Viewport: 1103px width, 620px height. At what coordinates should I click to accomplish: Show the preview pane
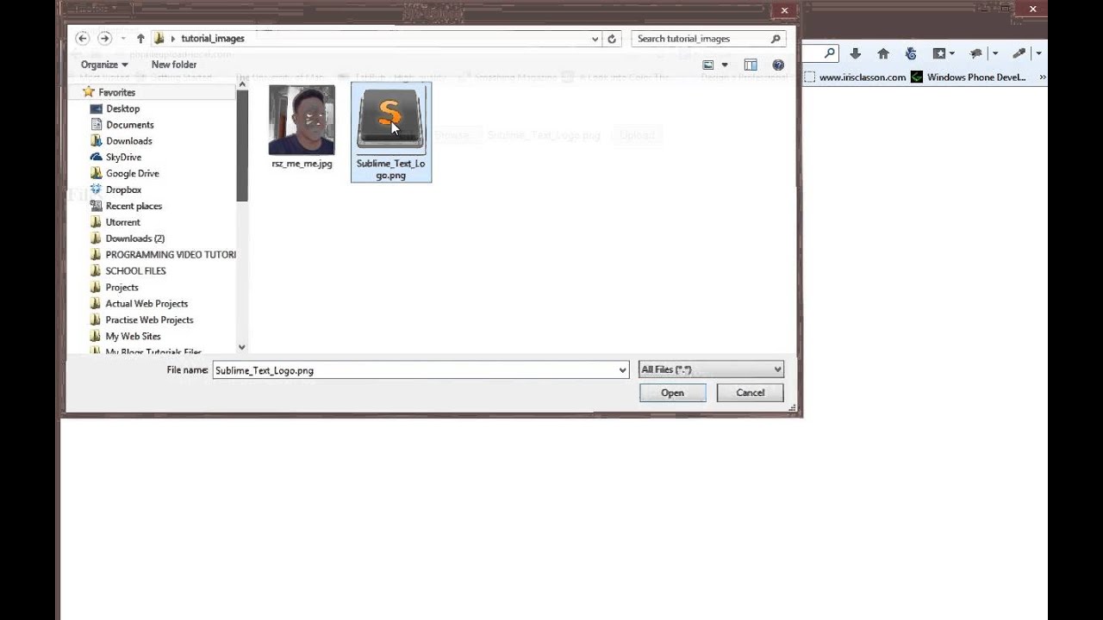coord(751,65)
